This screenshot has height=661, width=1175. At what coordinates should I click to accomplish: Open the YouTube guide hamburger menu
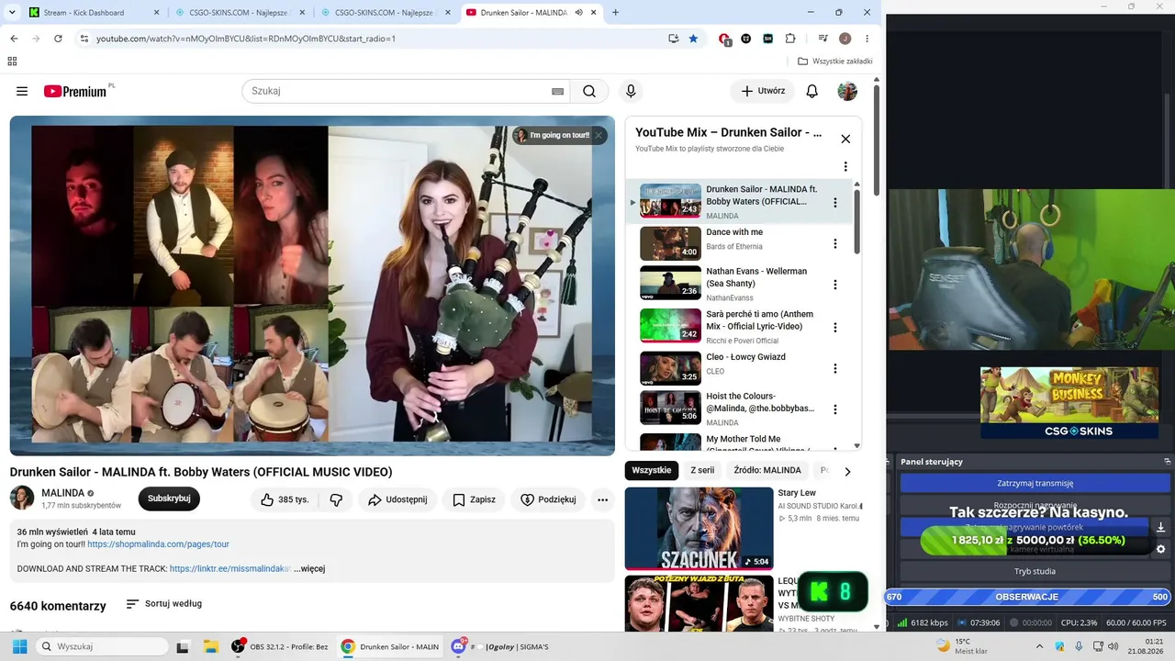tap(22, 91)
